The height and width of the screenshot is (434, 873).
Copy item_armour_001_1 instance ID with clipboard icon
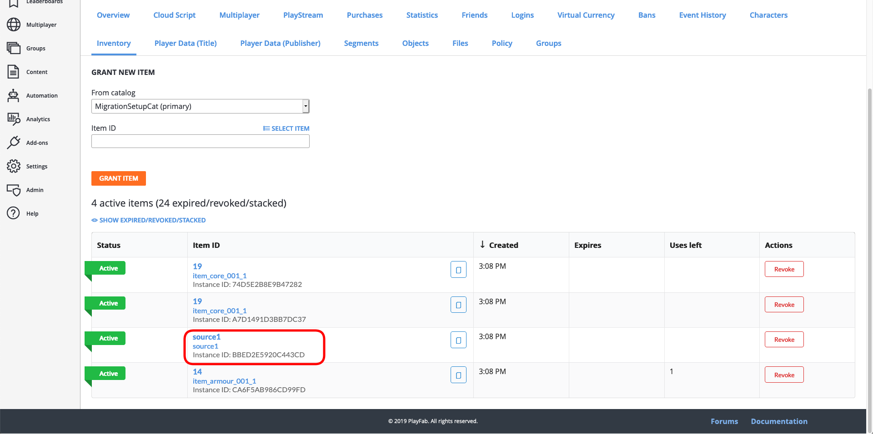click(458, 375)
